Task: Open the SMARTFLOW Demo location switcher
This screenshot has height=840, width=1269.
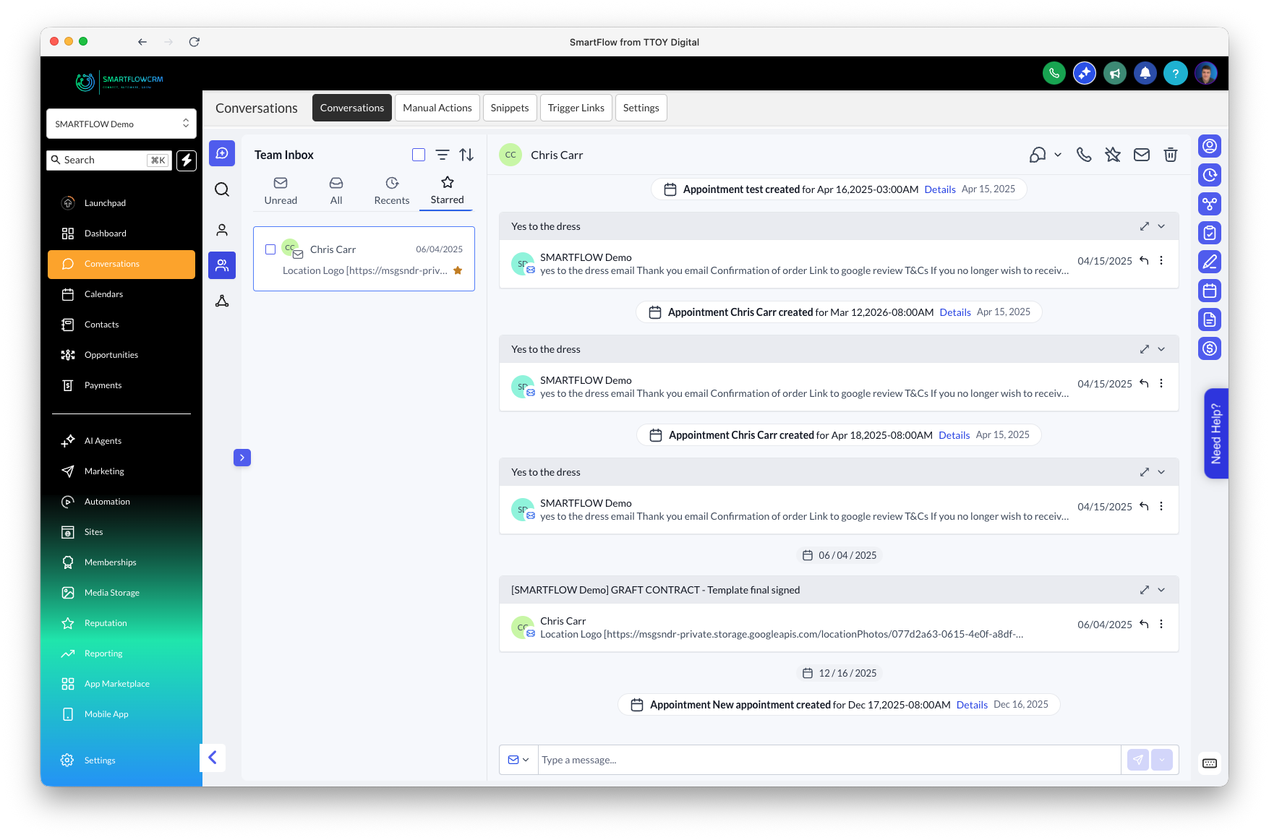Action: pos(121,123)
